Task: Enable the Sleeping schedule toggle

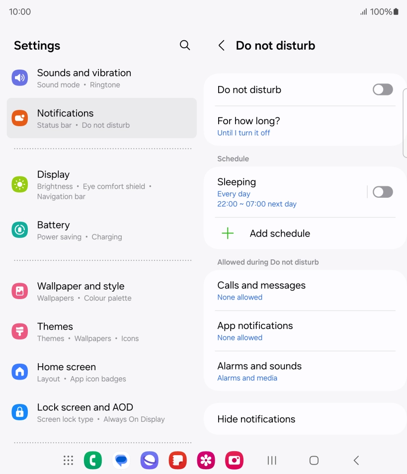Action: (x=383, y=192)
